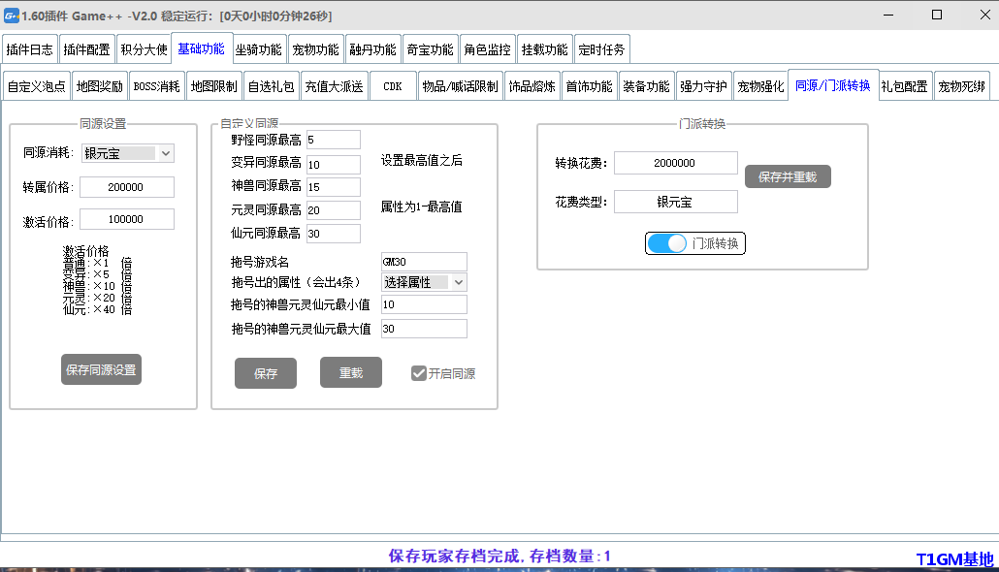
Task: Click the 保存 button in 自定义同源
Action: [266, 373]
